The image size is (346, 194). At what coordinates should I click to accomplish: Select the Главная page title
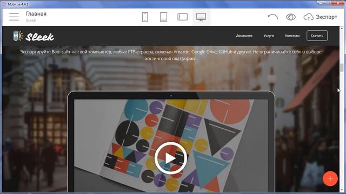36,14
